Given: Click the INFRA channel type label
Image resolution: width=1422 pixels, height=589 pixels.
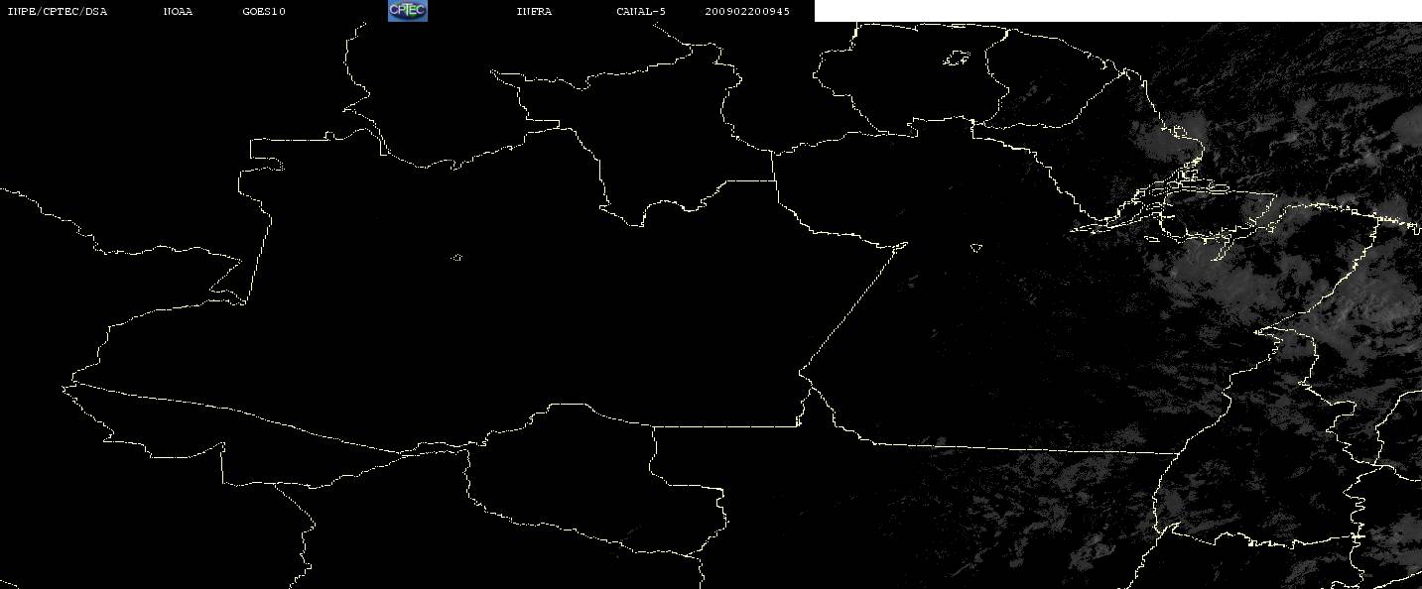Looking at the screenshot, I should coord(534,12).
